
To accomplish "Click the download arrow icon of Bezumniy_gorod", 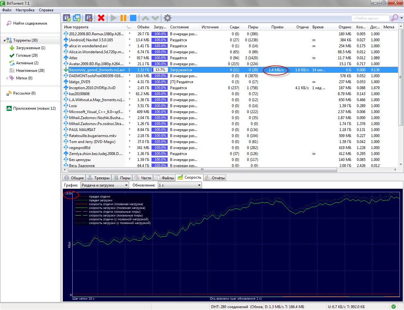I will pos(66,70).
